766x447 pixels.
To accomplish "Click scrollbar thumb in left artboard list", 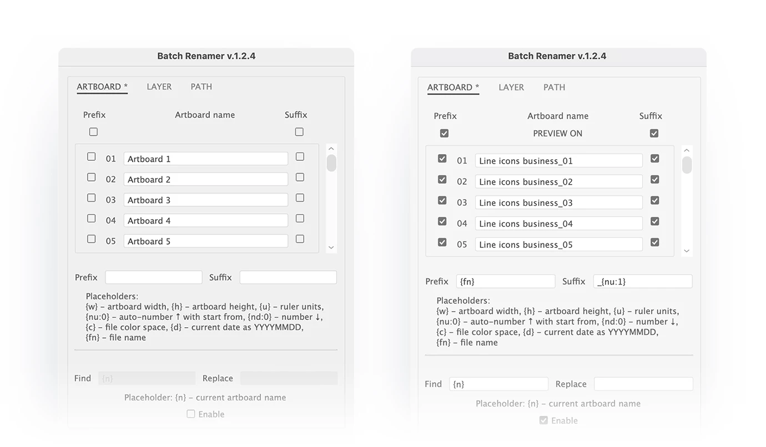I will 331,163.
